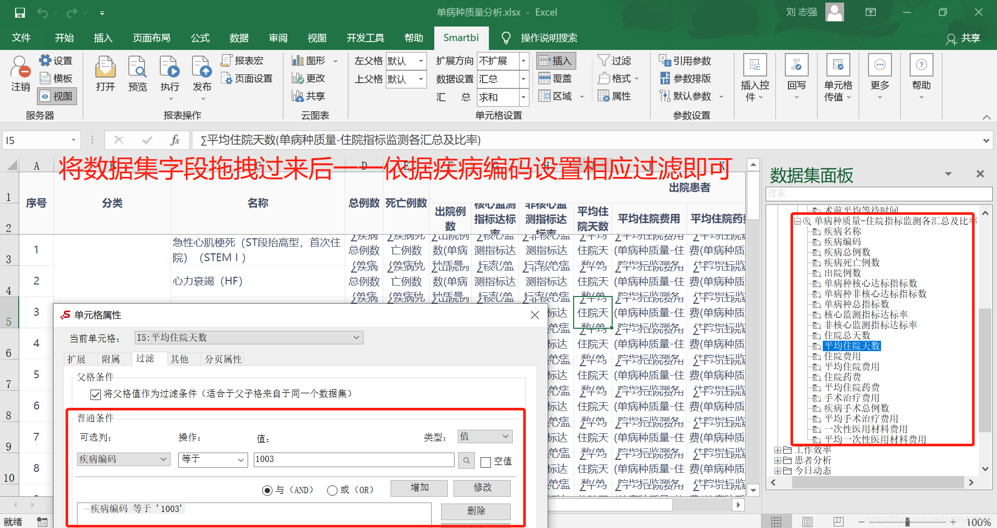Click the 增加 add condition button
The height and width of the screenshot is (528, 997).
click(419, 488)
